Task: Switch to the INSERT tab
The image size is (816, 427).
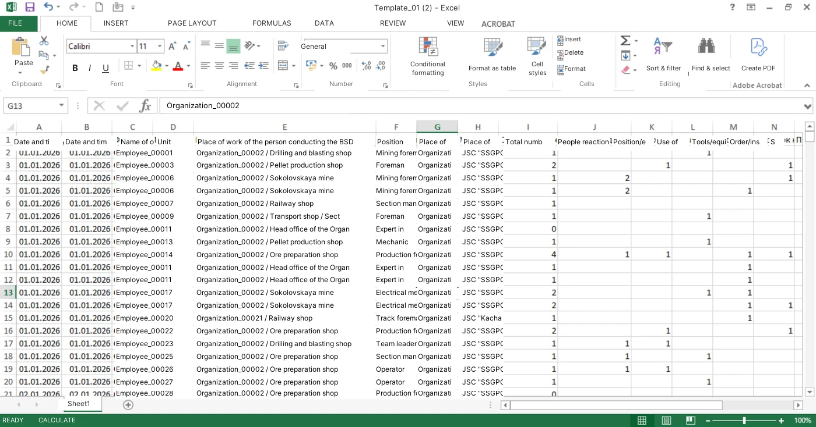Action: [116, 23]
